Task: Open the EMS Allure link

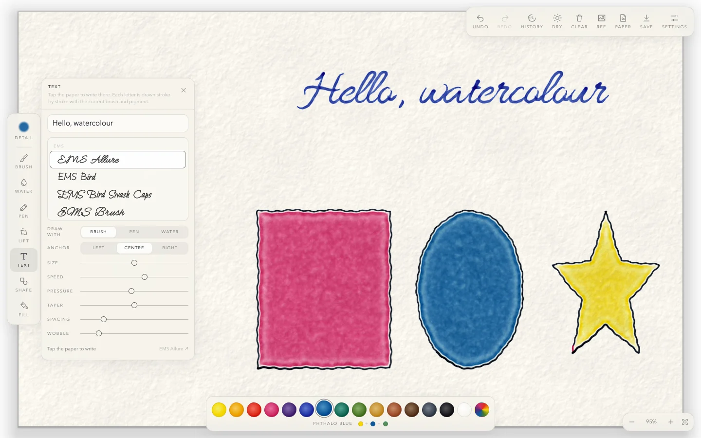Action: [x=173, y=349]
